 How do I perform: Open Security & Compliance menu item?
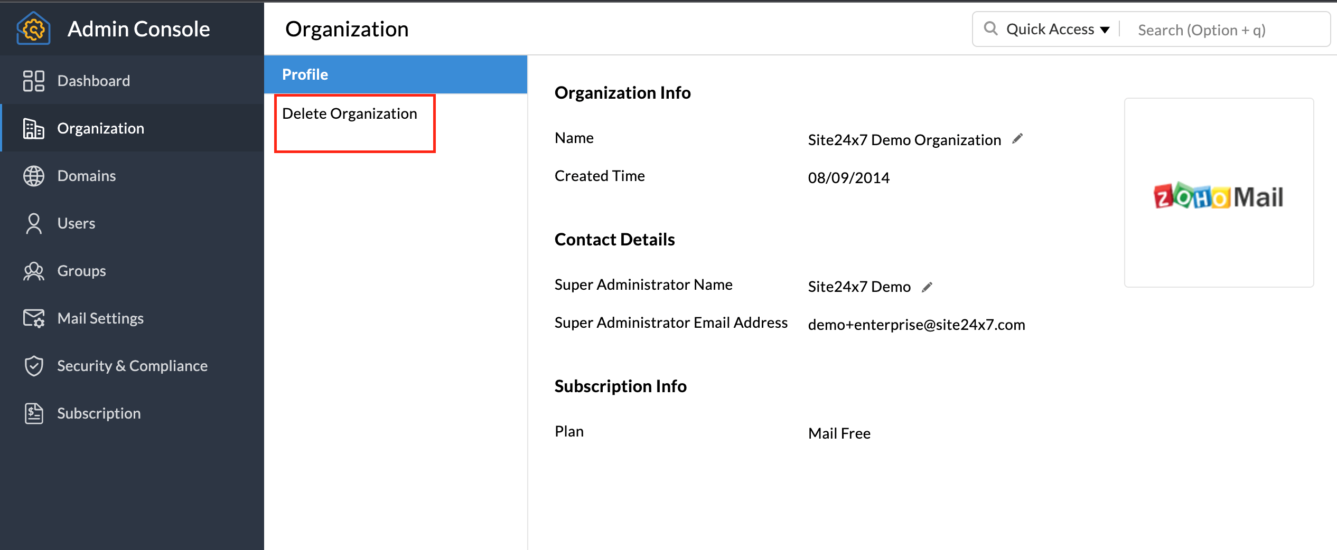(132, 366)
